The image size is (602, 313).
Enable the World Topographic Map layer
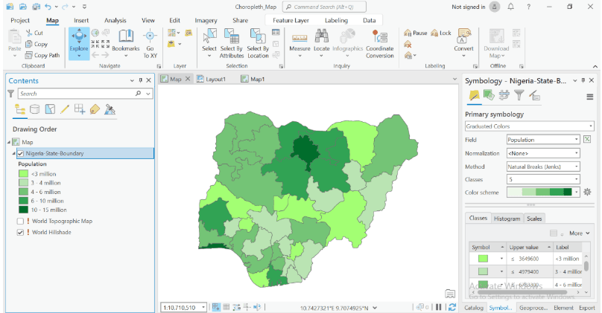point(21,221)
